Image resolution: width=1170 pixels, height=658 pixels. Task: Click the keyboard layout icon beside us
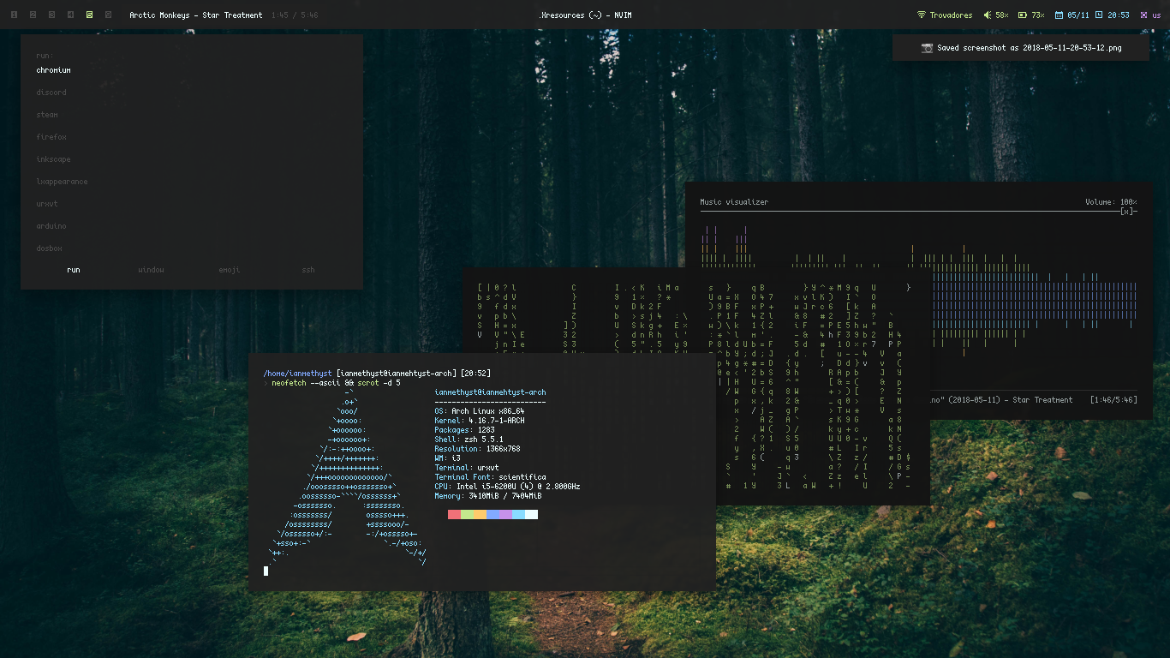1144,15
